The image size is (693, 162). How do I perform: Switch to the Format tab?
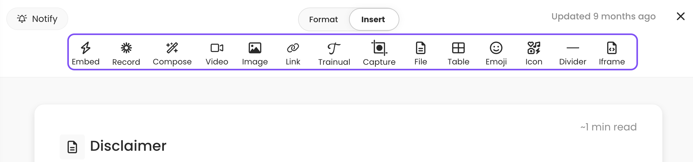pos(323,19)
